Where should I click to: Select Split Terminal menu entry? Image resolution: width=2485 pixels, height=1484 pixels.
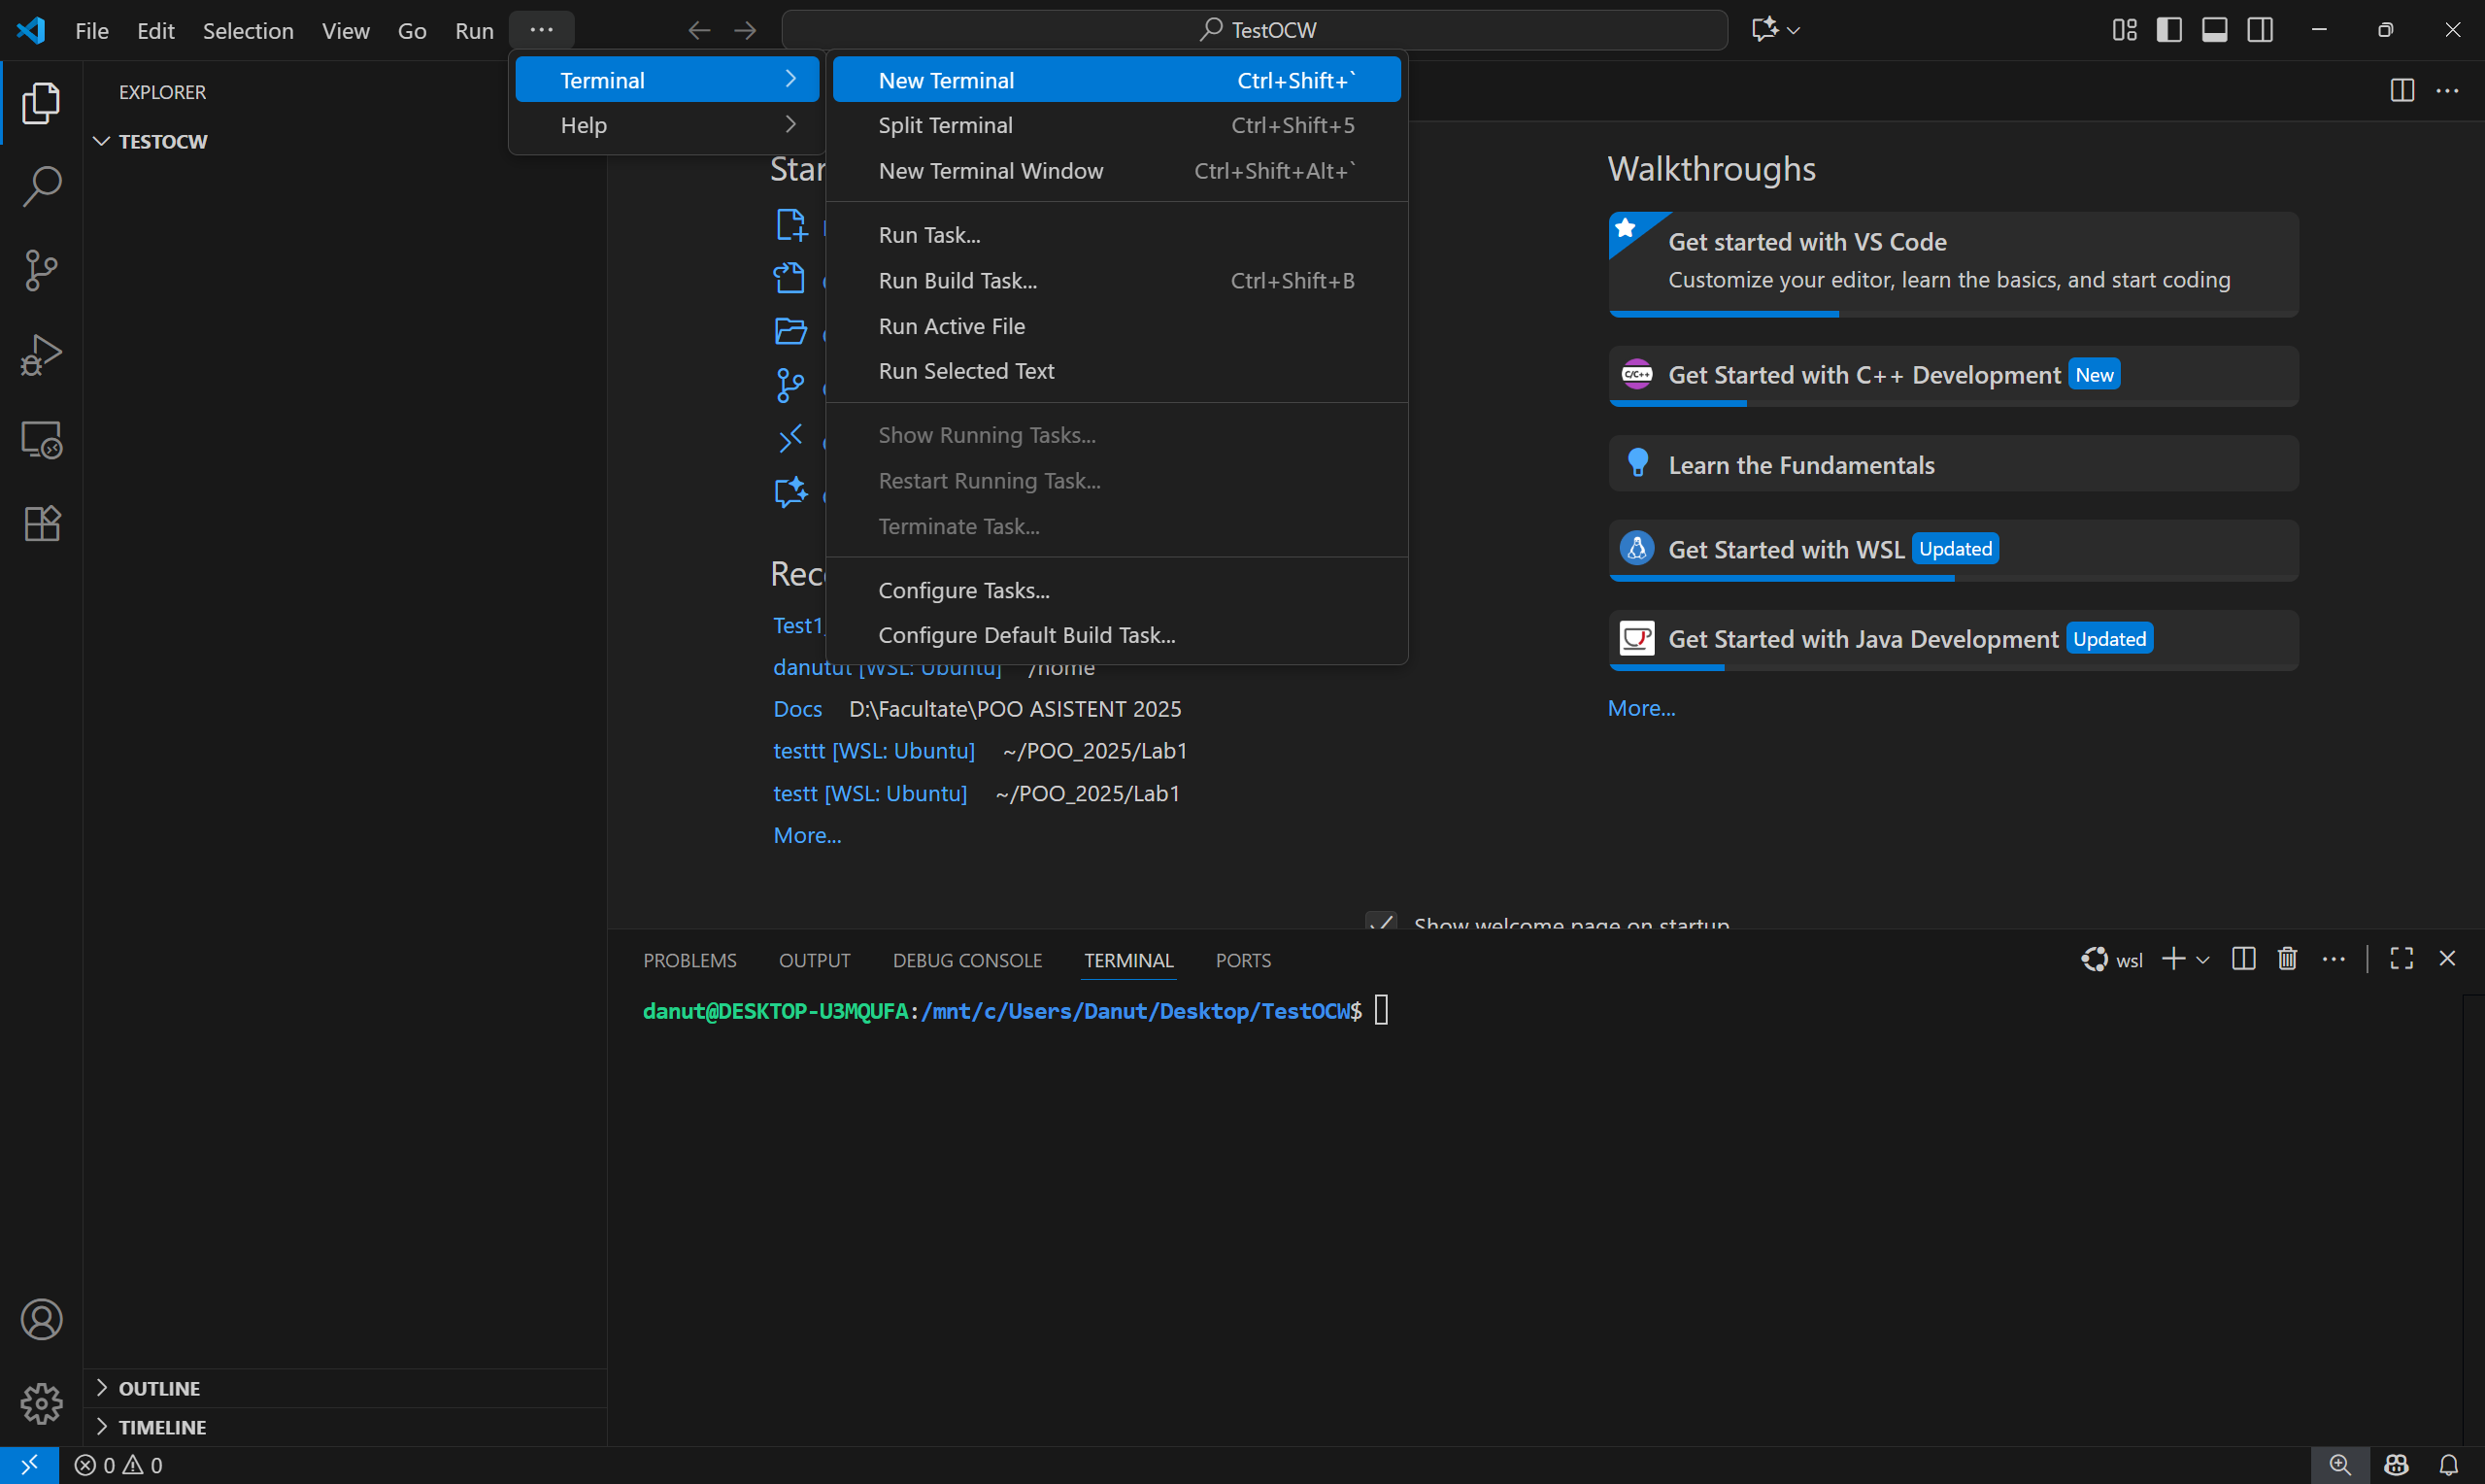pos(945,125)
